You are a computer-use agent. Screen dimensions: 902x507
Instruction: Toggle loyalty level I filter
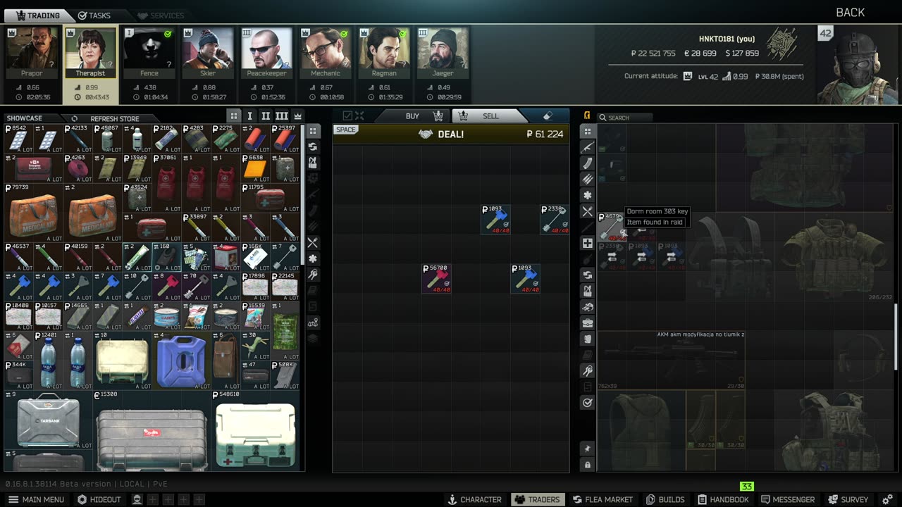(x=249, y=116)
